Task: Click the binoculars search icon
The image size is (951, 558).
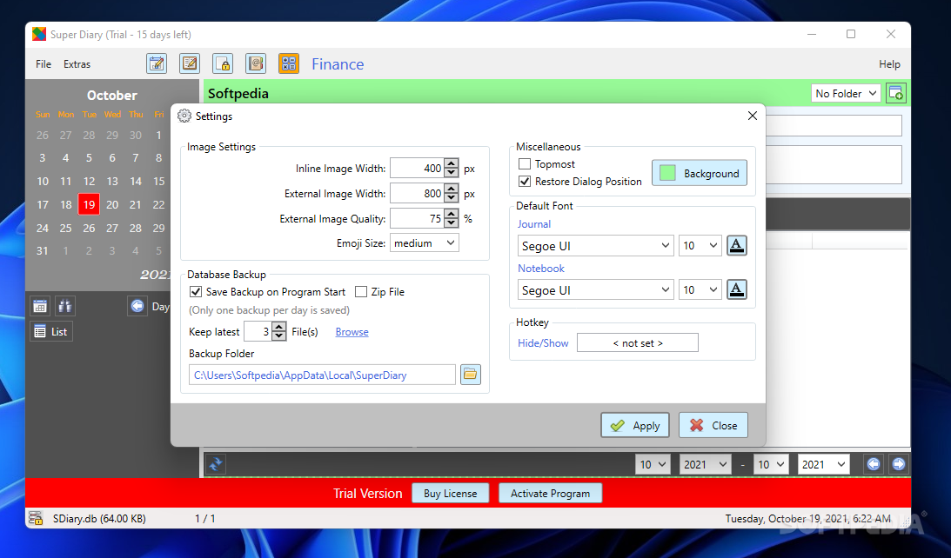Action: pyautogui.click(x=65, y=306)
